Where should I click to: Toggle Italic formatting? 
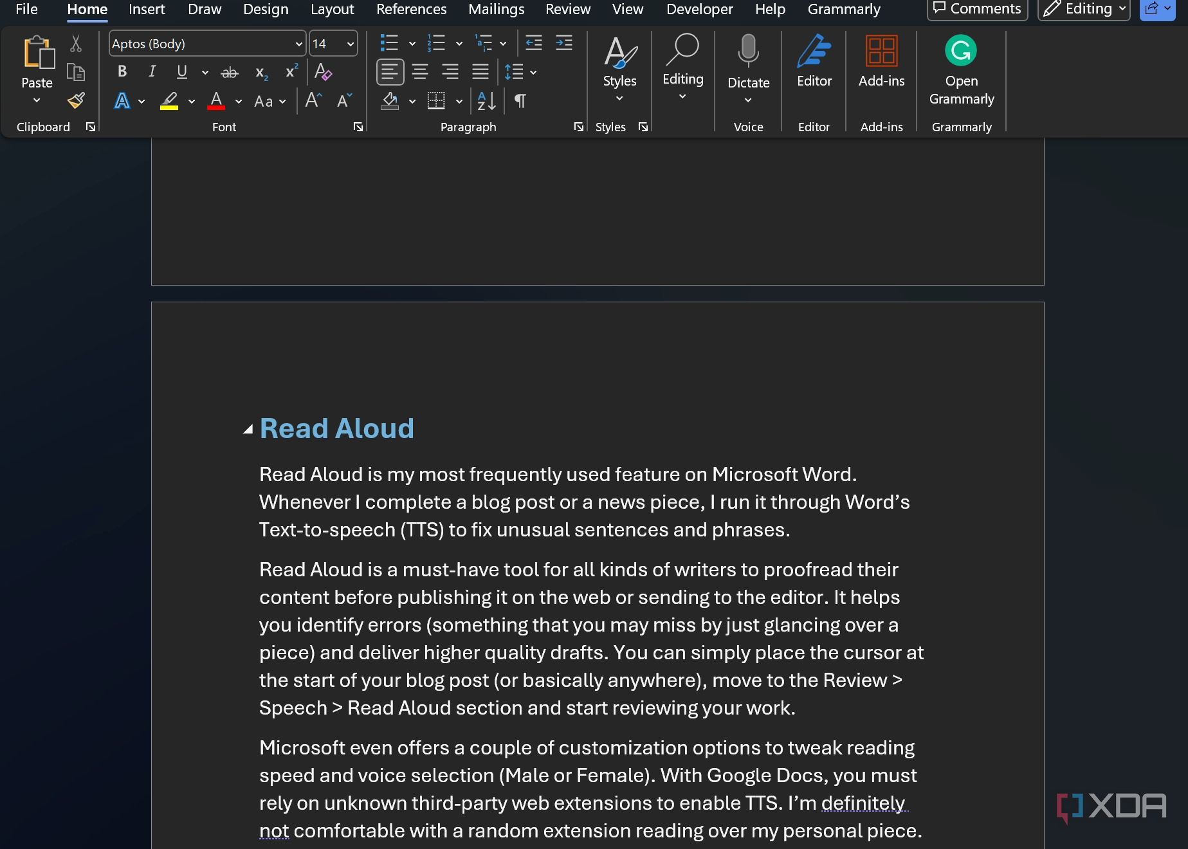tap(152, 71)
